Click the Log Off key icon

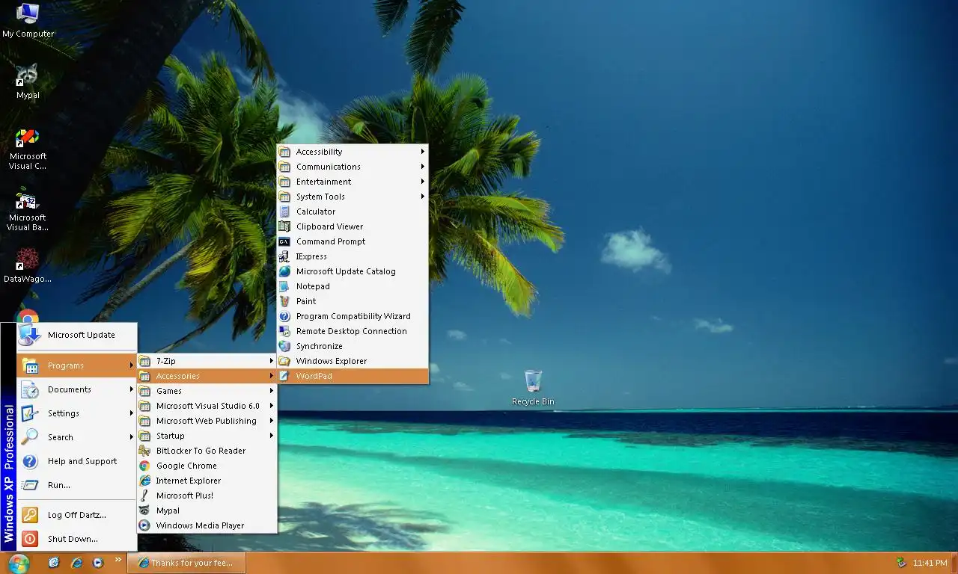click(30, 515)
